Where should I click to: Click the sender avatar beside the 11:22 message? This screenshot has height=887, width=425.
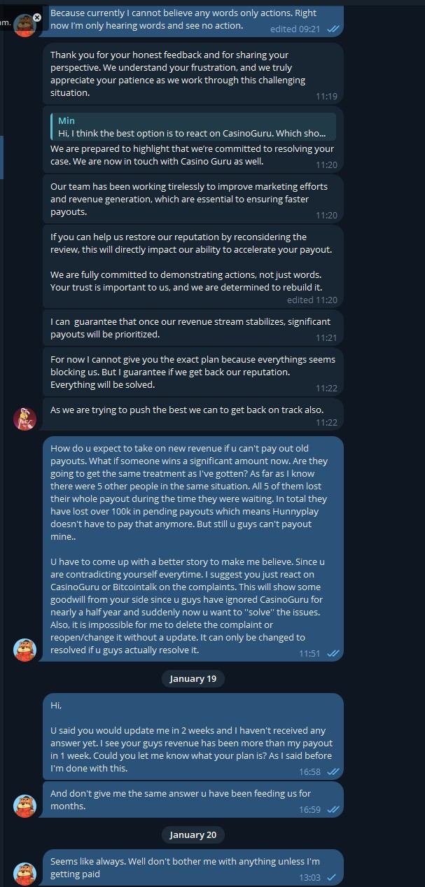pos(25,419)
